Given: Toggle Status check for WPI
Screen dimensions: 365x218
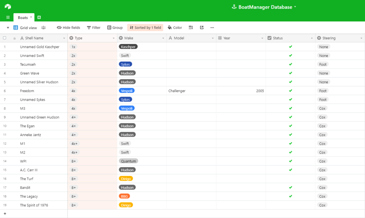Looking at the screenshot, I should (291, 161).
